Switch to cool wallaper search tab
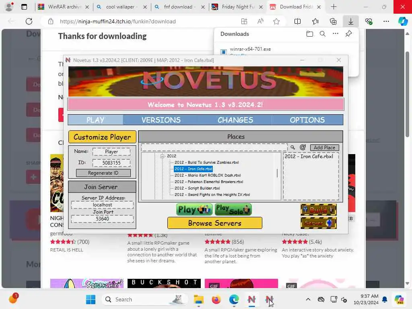This screenshot has width=412, height=309. 122,7
